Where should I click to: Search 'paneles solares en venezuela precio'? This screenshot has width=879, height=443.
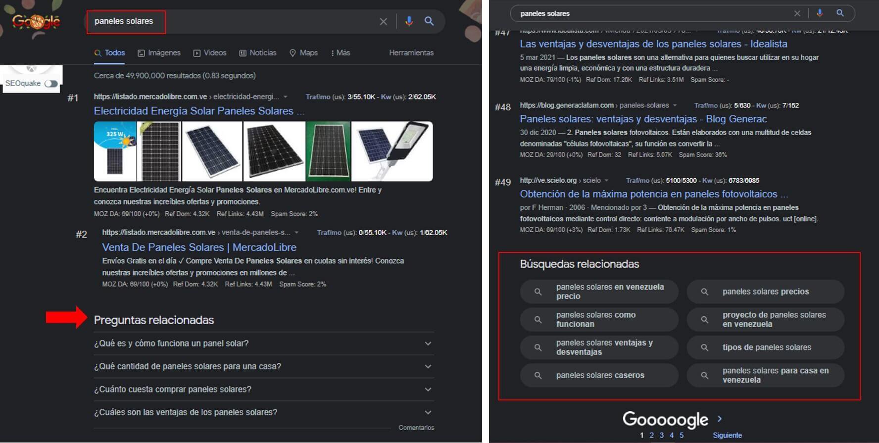(x=599, y=292)
